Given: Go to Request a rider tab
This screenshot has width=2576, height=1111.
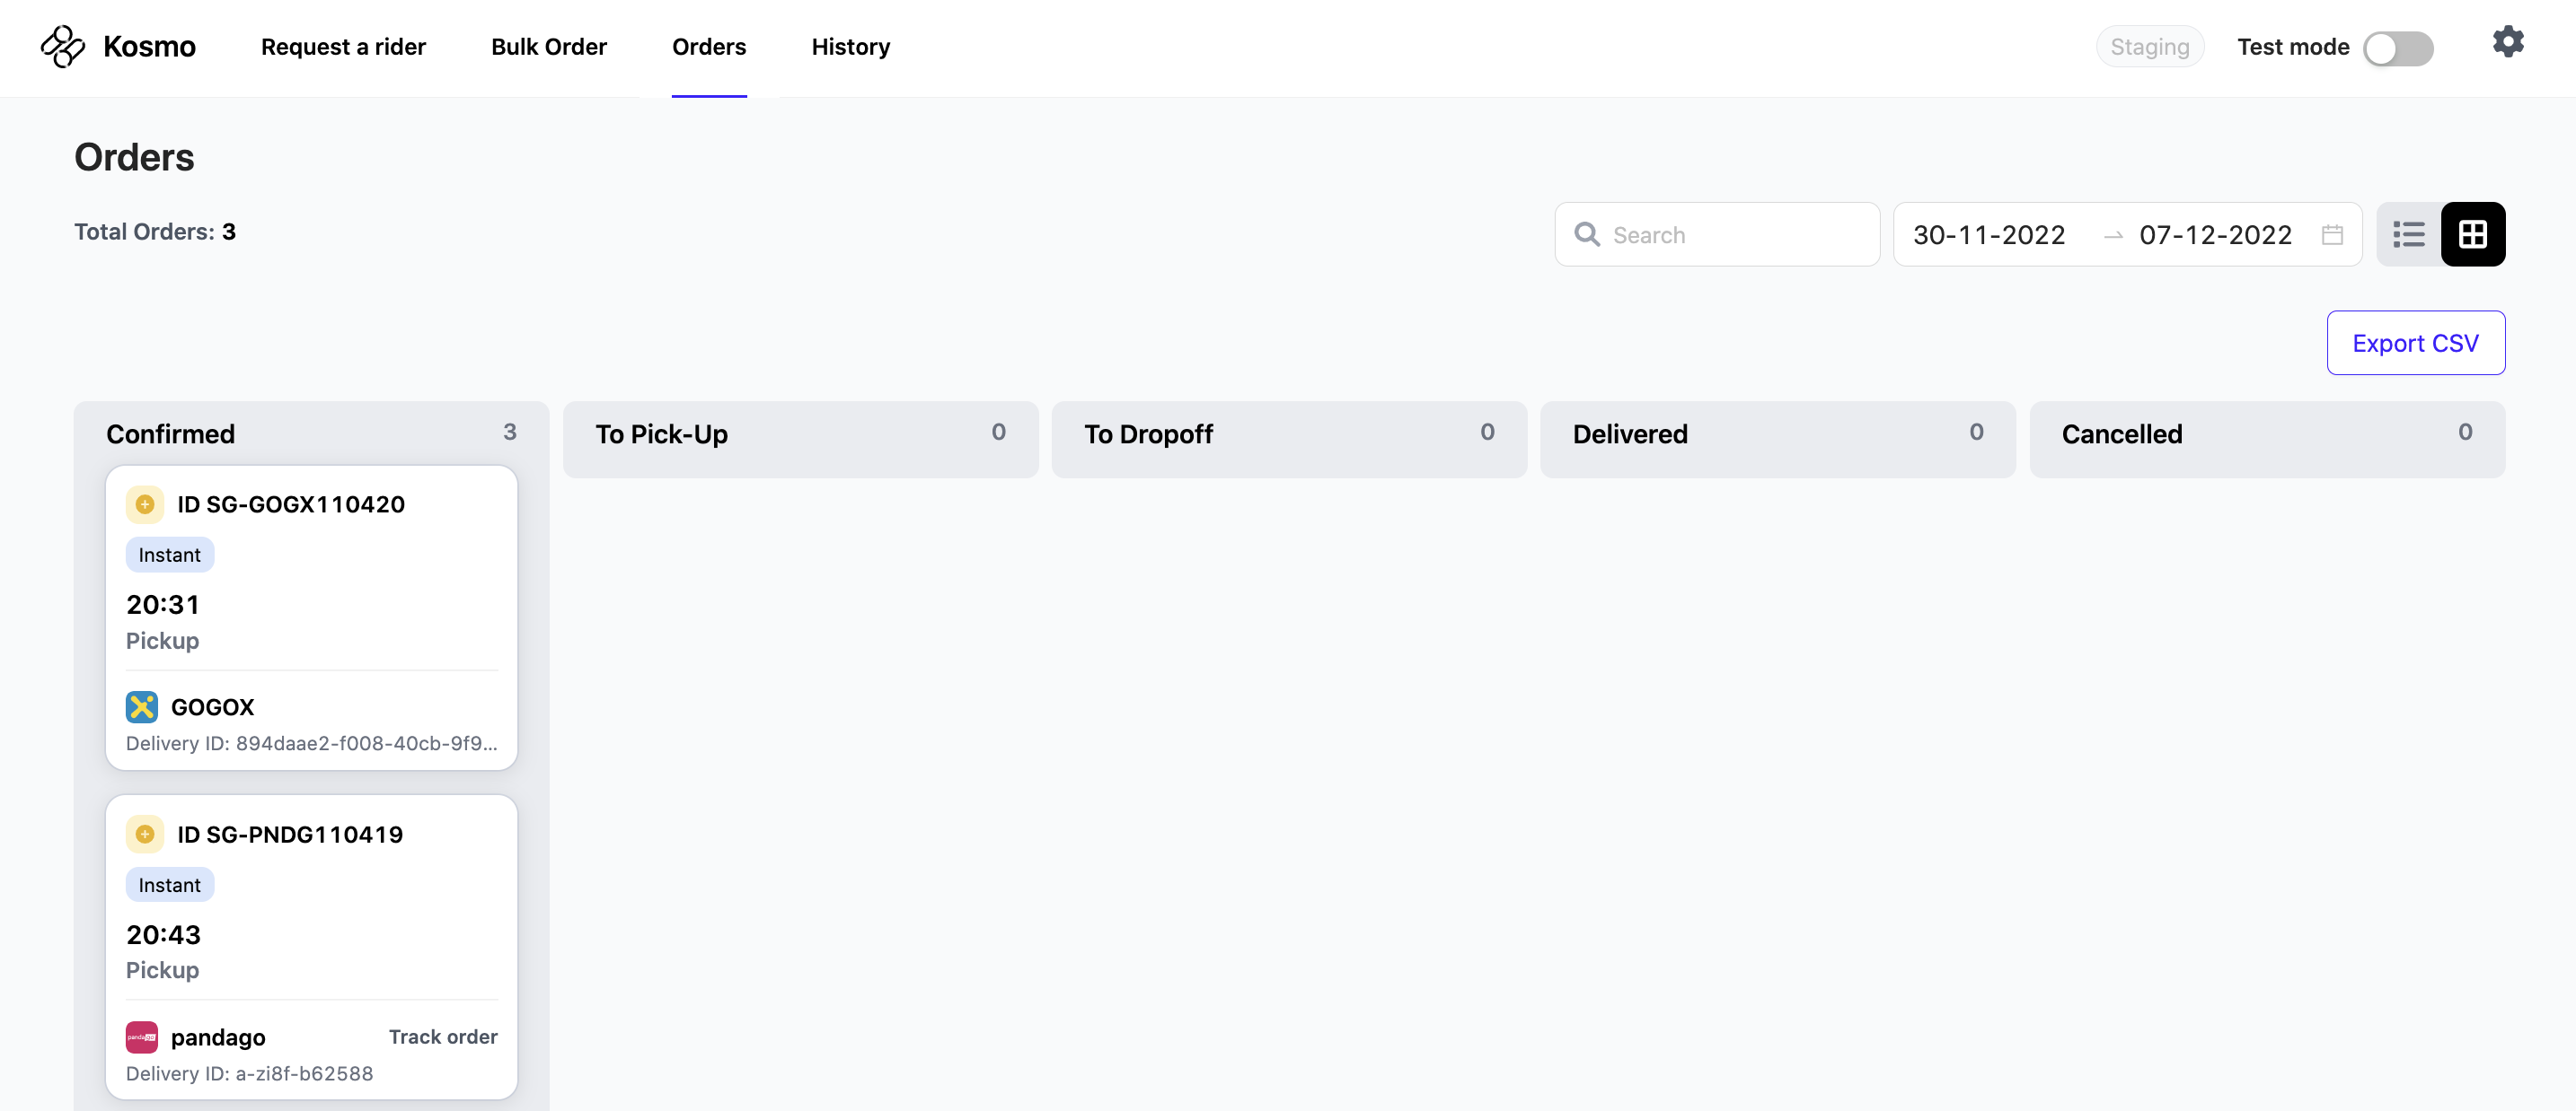Looking at the screenshot, I should 343,47.
